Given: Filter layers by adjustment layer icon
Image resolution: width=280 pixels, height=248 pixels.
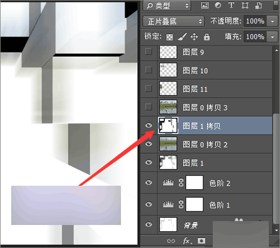Looking at the screenshot, I should pos(218,5).
